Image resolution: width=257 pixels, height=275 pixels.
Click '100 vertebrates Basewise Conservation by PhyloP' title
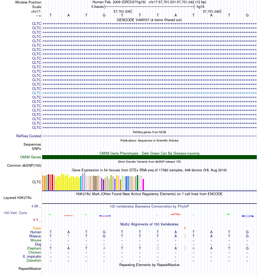pos(149,207)
